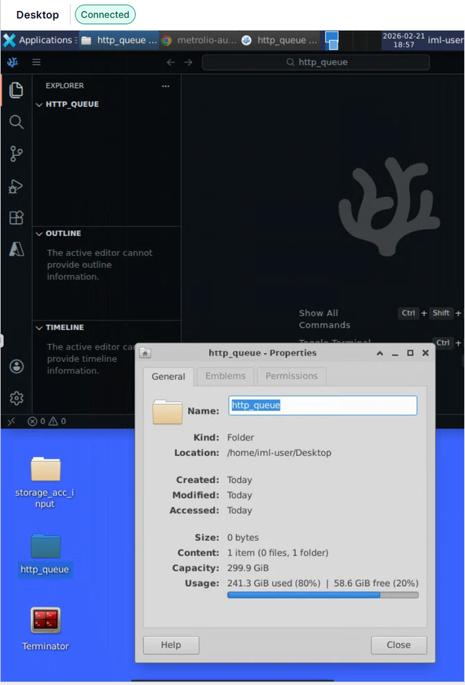Open the Search view in activity bar
The width and height of the screenshot is (465, 685).
16,122
